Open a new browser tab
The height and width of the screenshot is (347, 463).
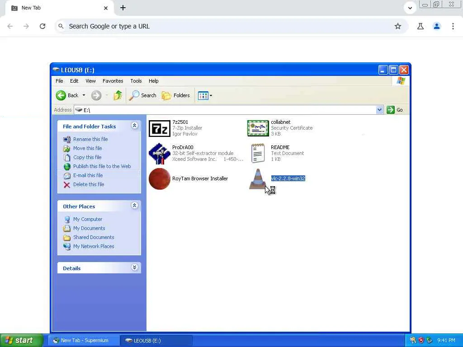[123, 8]
